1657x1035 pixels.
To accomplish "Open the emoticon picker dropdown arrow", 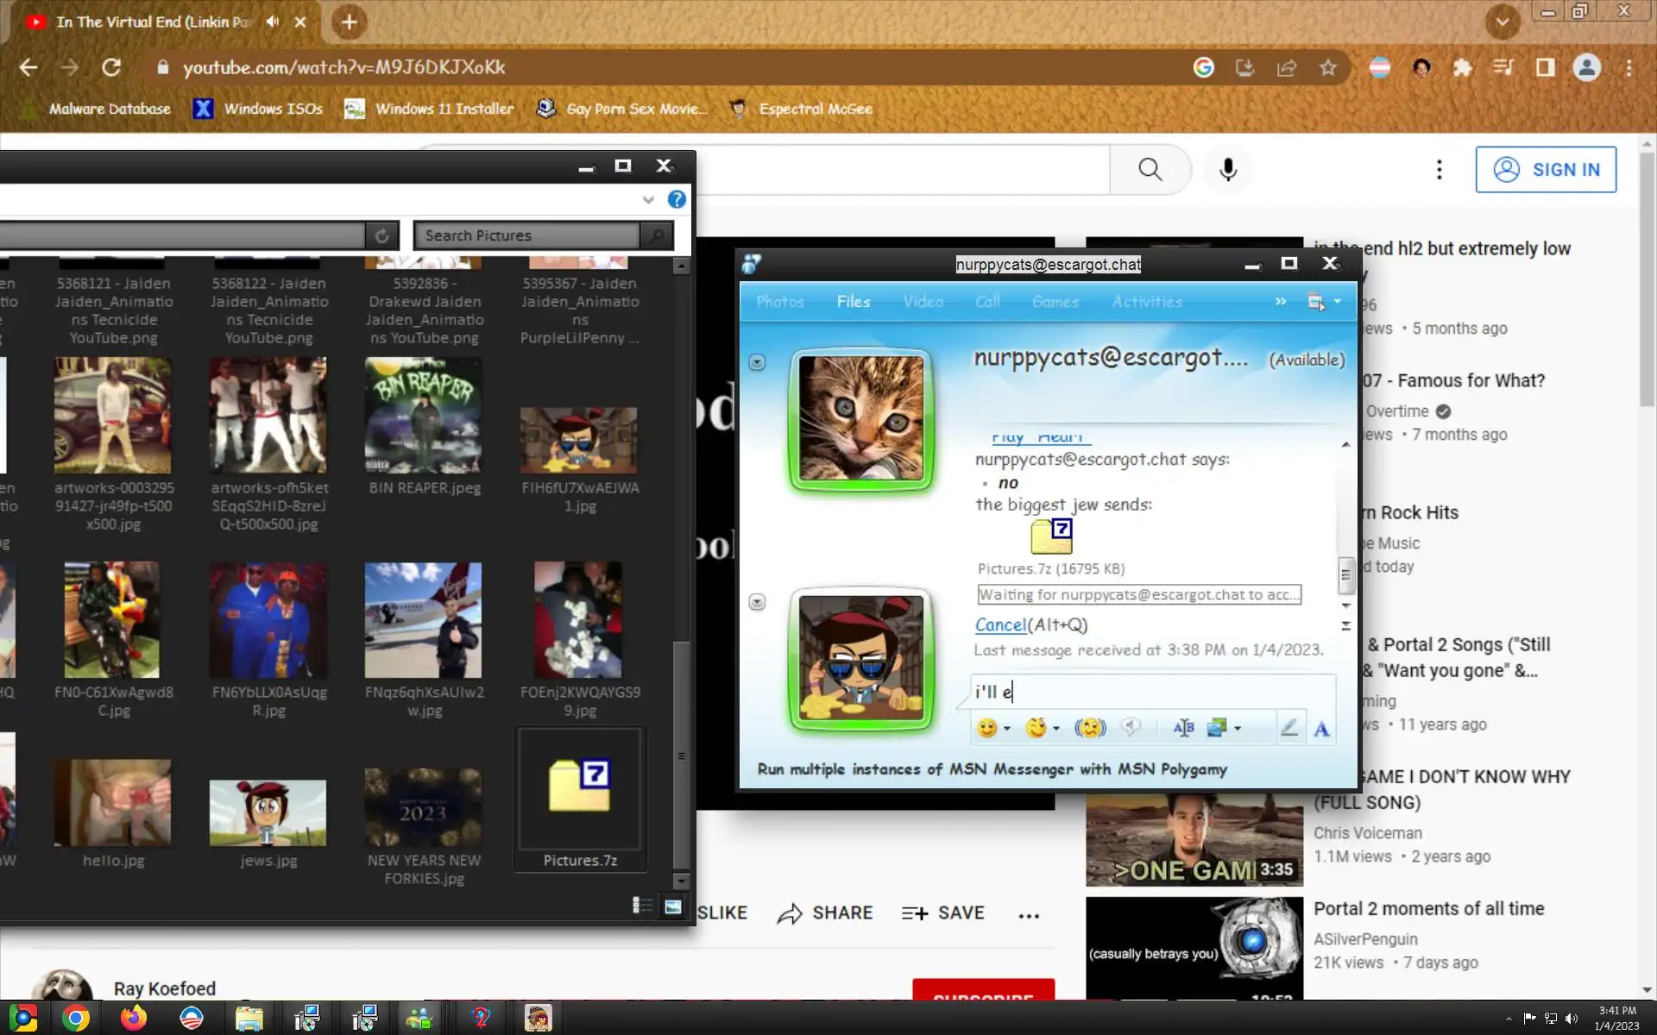I will pyautogui.click(x=1007, y=730).
